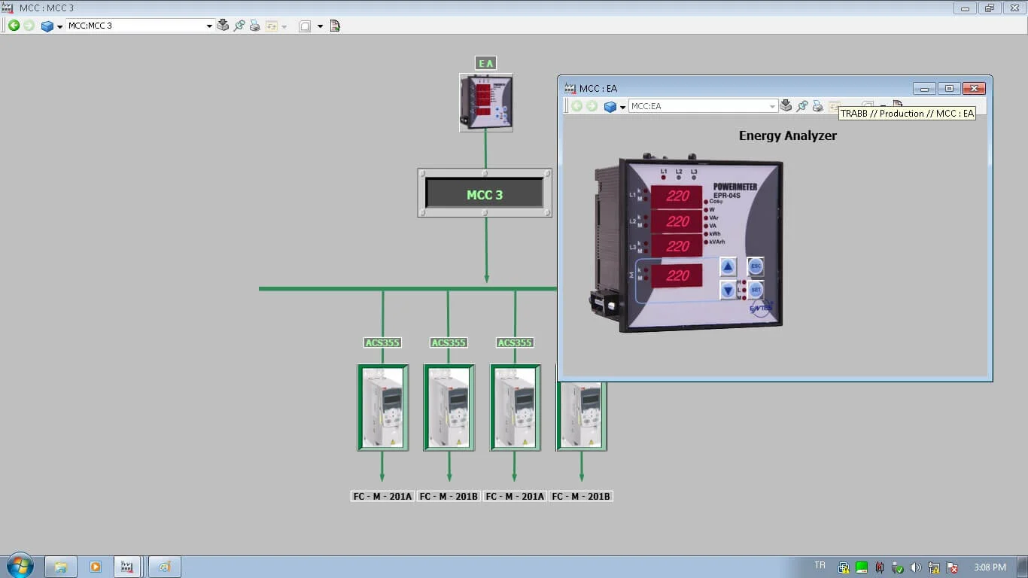Switch to the factory-icon application in the taskbar

point(129,567)
